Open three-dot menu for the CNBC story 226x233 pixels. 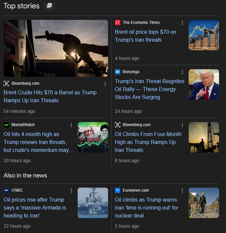pos(71,191)
